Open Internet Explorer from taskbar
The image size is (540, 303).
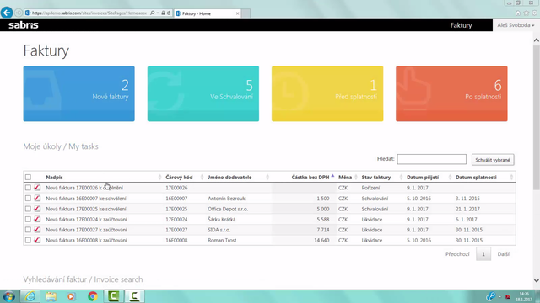(30, 296)
